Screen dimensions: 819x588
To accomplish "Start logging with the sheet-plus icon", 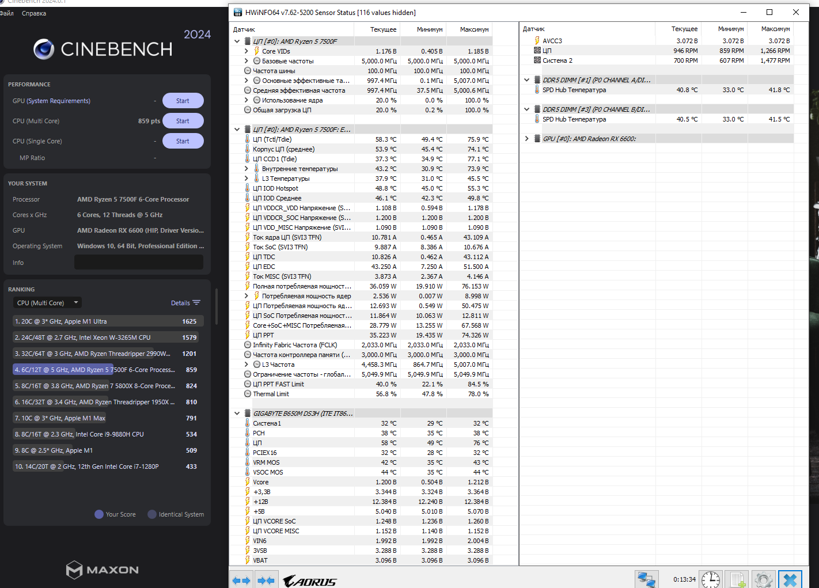I will pyautogui.click(x=736, y=579).
